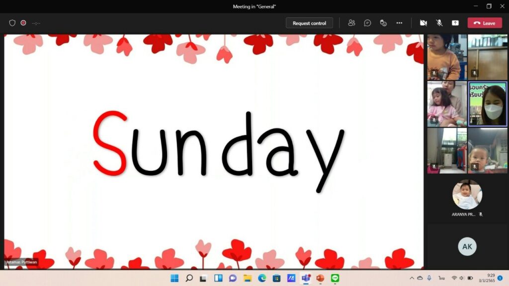Turn on the camera
The image size is (509, 286).
423,23
